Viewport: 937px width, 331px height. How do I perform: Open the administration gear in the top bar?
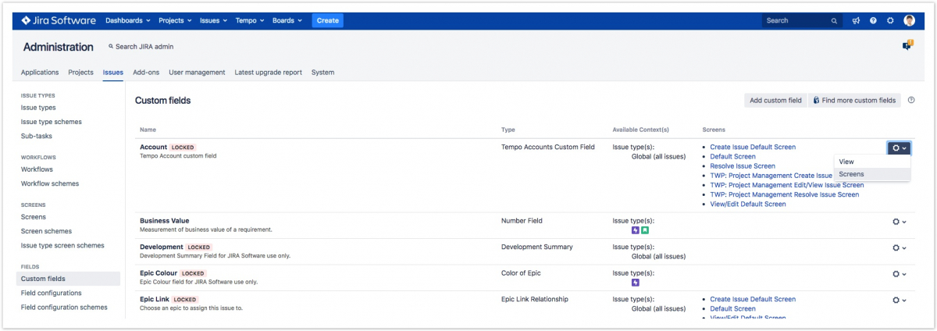890,20
